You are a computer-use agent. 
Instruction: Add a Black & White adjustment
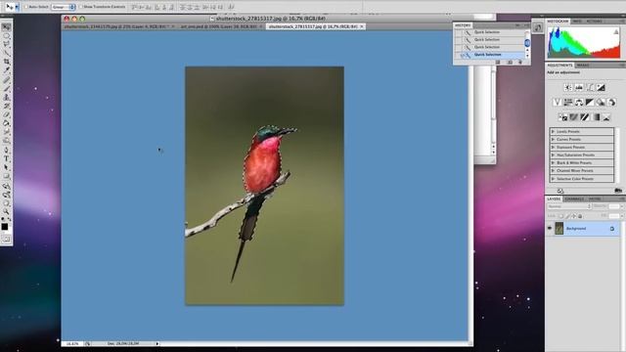click(590, 102)
